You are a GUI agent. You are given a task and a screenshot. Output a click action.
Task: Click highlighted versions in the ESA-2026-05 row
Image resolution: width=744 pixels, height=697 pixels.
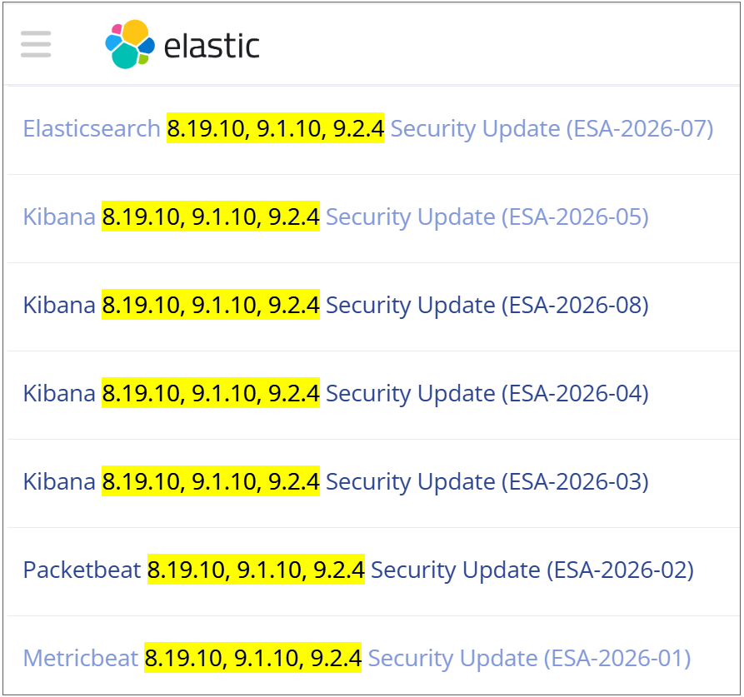tap(210, 217)
